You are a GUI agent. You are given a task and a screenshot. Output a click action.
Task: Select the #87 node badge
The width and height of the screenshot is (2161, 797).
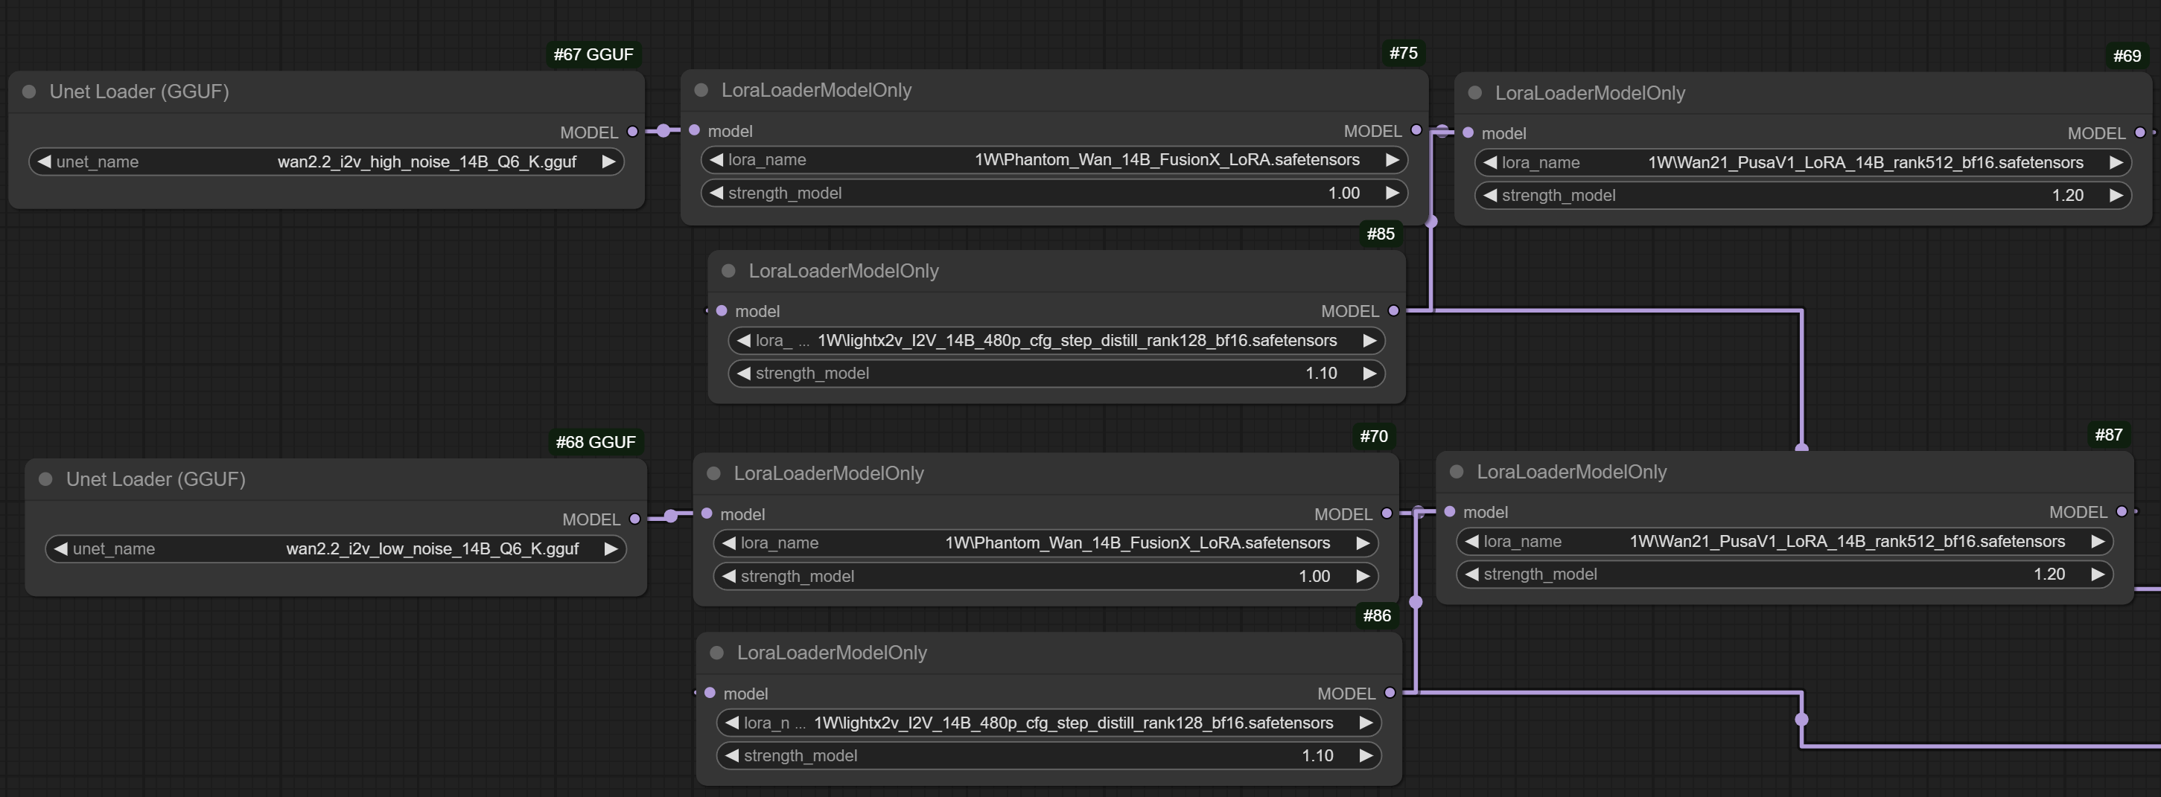pos(2108,435)
